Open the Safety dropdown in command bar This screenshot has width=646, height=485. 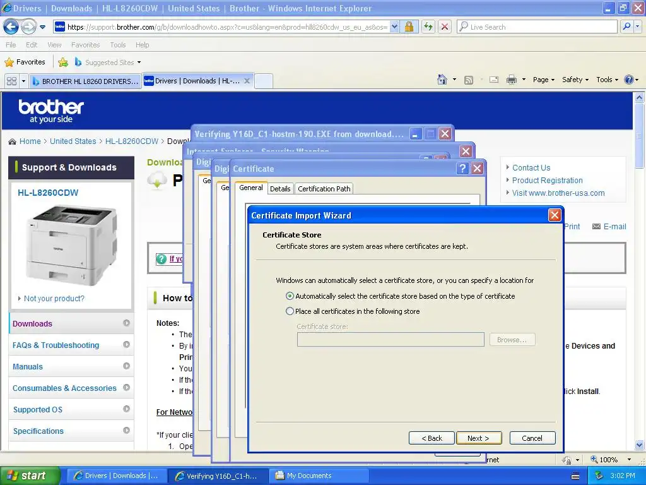[575, 80]
